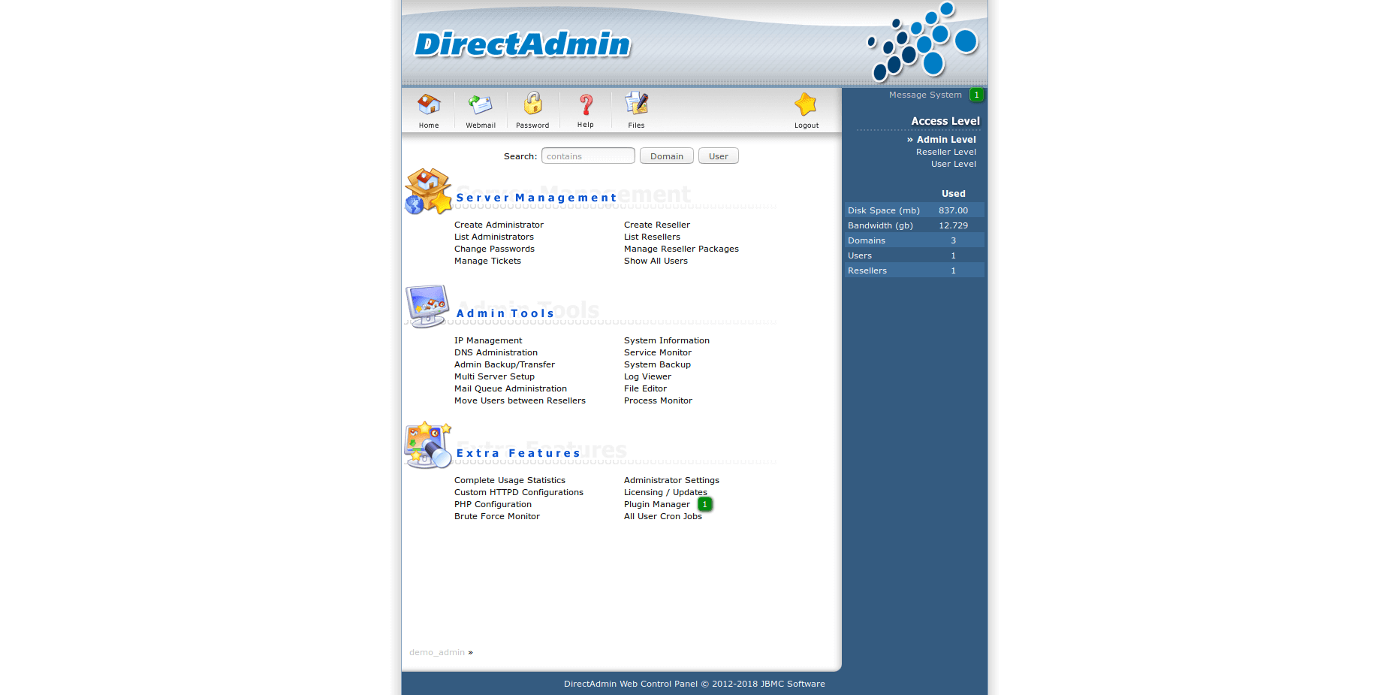This screenshot has width=1387, height=695.
Task: Open the Home icon in toolbar
Action: click(429, 105)
